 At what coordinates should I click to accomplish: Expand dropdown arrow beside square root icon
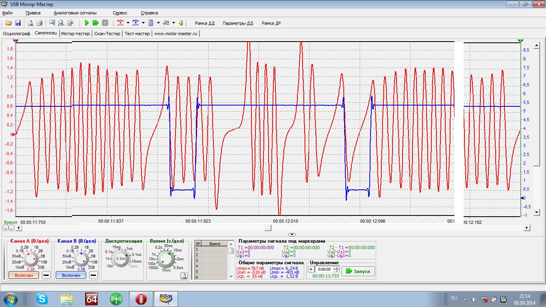click(x=173, y=23)
